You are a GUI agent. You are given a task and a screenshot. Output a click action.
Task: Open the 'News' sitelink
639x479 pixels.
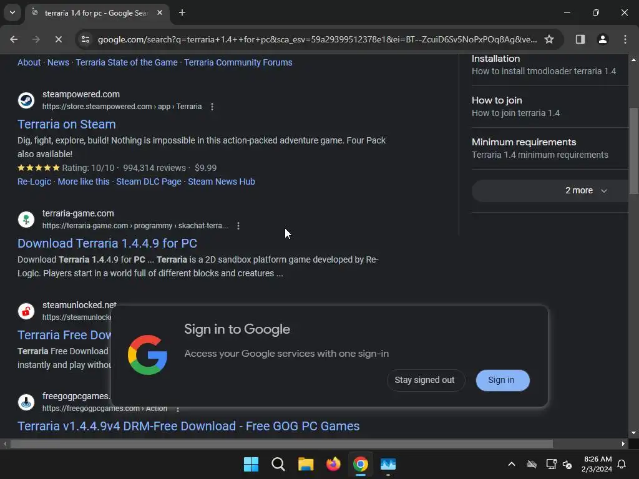coord(58,62)
